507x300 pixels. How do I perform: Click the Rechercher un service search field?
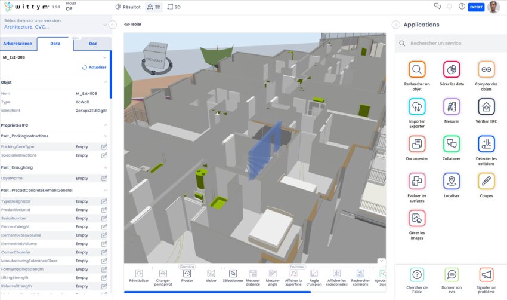(453, 44)
